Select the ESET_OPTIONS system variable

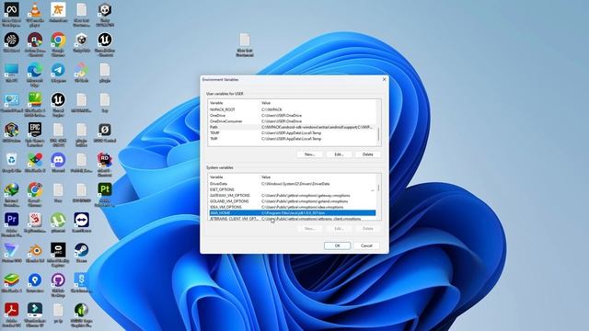click(292, 189)
